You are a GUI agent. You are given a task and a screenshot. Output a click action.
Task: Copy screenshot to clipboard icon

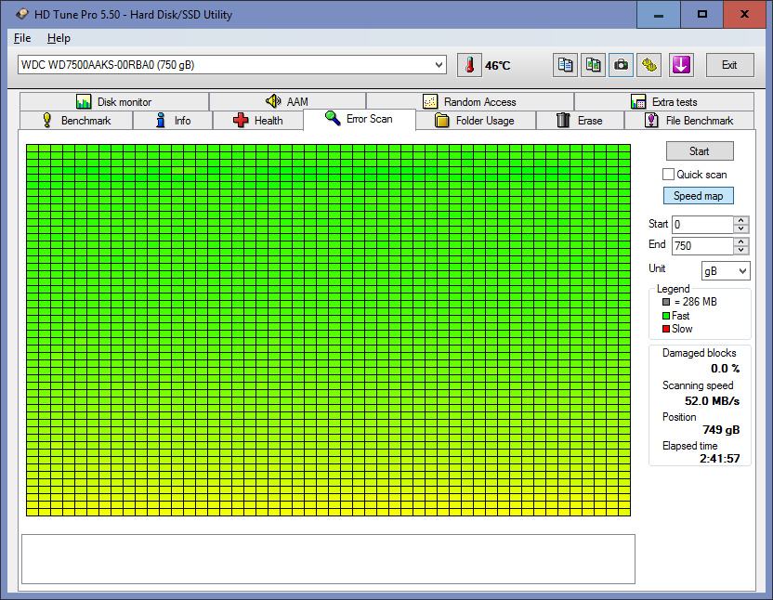point(593,65)
